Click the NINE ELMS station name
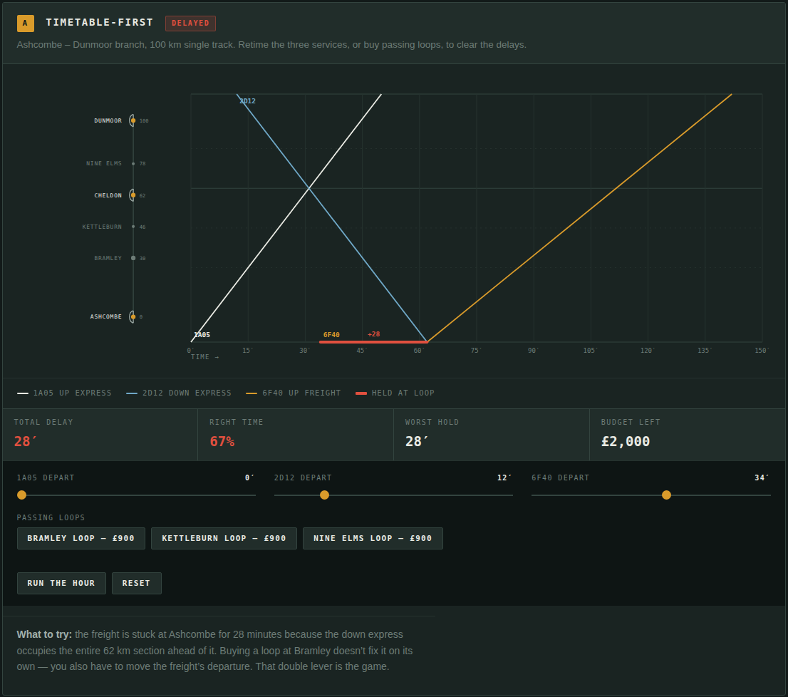The width and height of the screenshot is (788, 697). (x=104, y=164)
